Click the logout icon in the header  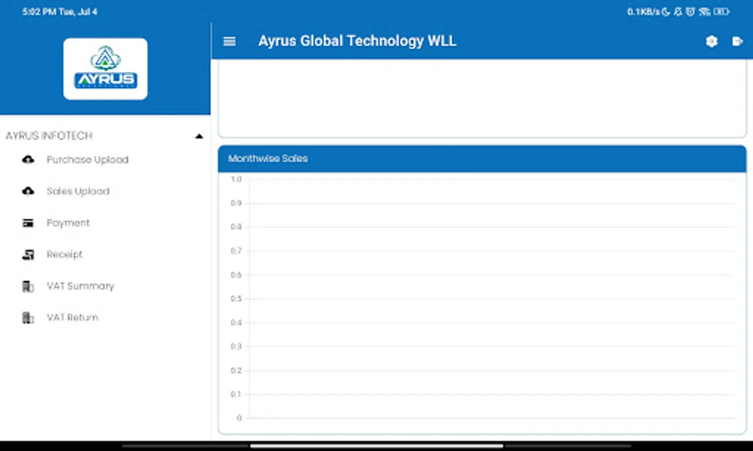coord(737,41)
